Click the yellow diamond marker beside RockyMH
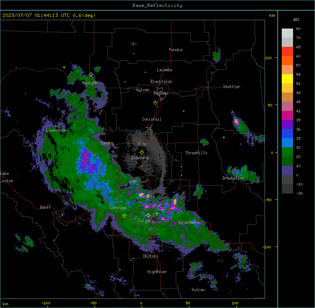The image size is (315, 308). coord(91,75)
